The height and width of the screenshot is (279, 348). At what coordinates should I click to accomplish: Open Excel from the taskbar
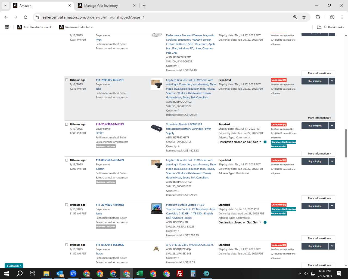[x=140, y=274]
